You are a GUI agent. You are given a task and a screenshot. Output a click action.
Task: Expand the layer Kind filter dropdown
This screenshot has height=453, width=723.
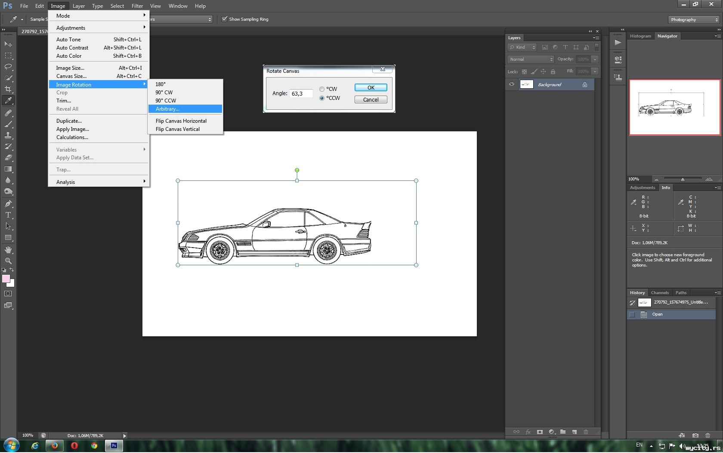tap(522, 47)
